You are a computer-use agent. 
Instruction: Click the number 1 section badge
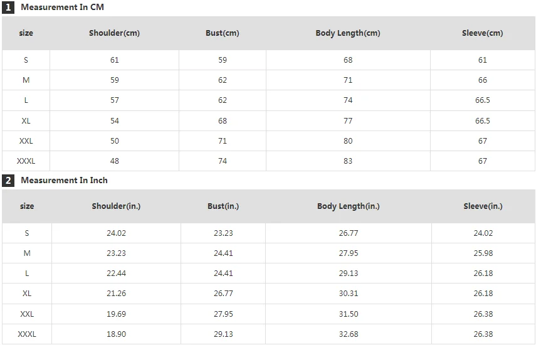(8, 8)
